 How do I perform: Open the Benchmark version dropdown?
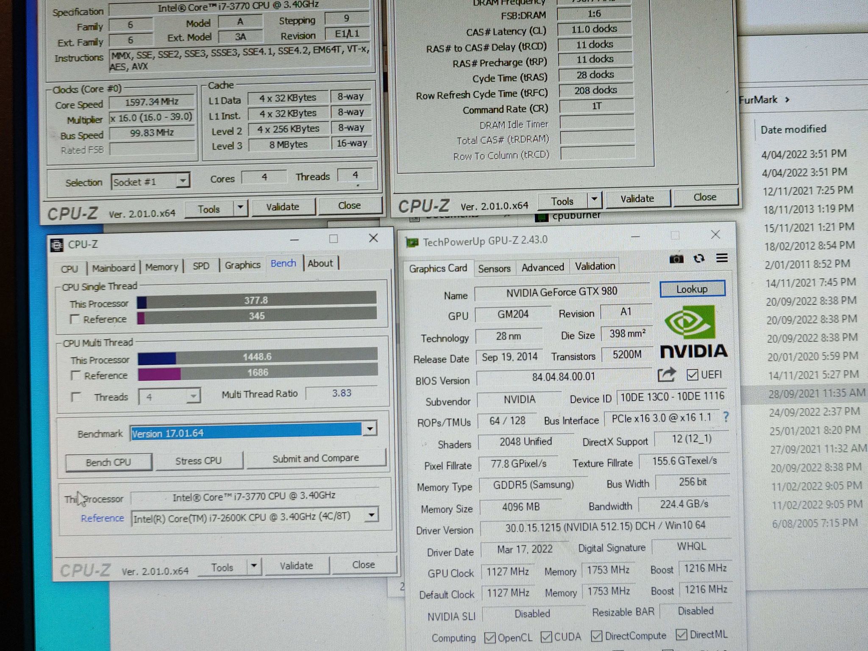point(370,429)
